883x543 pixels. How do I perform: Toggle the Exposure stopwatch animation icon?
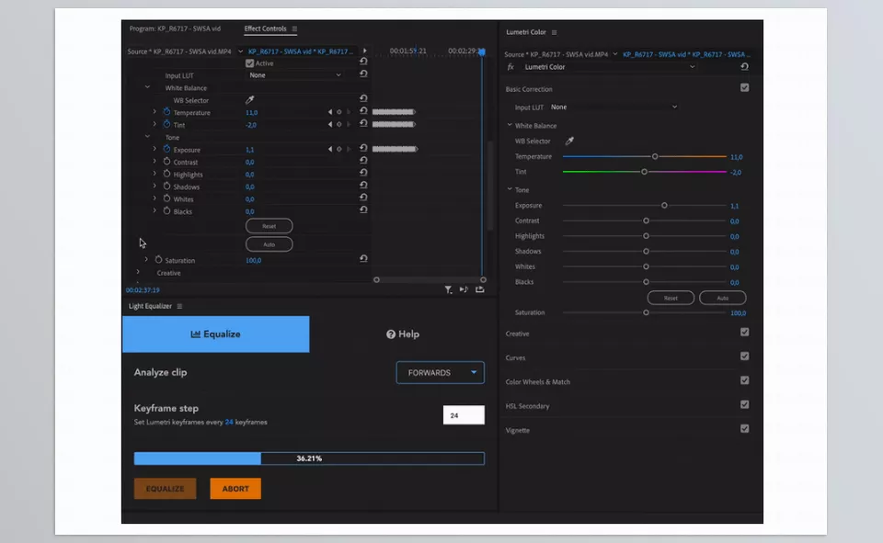coord(166,149)
